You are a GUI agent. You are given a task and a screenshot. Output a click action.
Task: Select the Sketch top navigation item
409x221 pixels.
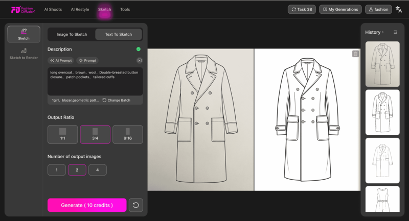[x=105, y=9]
